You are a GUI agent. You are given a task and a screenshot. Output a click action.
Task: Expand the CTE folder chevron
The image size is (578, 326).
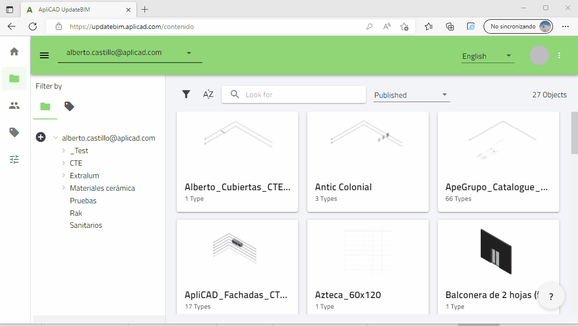[x=64, y=163]
